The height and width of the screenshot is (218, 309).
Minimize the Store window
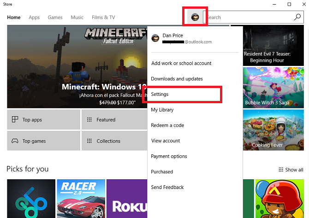tap(274, 4)
